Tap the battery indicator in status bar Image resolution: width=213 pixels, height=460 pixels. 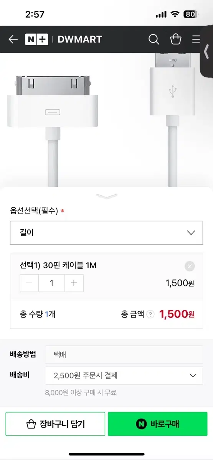pos(191,15)
